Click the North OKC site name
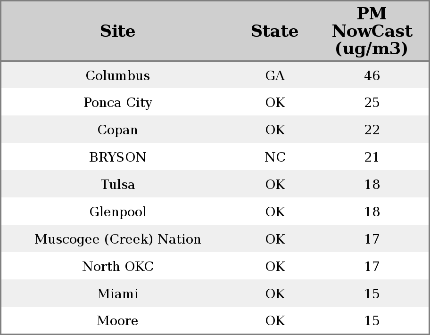This screenshot has height=335, width=430. point(118,267)
